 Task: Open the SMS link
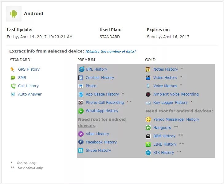[22, 78]
